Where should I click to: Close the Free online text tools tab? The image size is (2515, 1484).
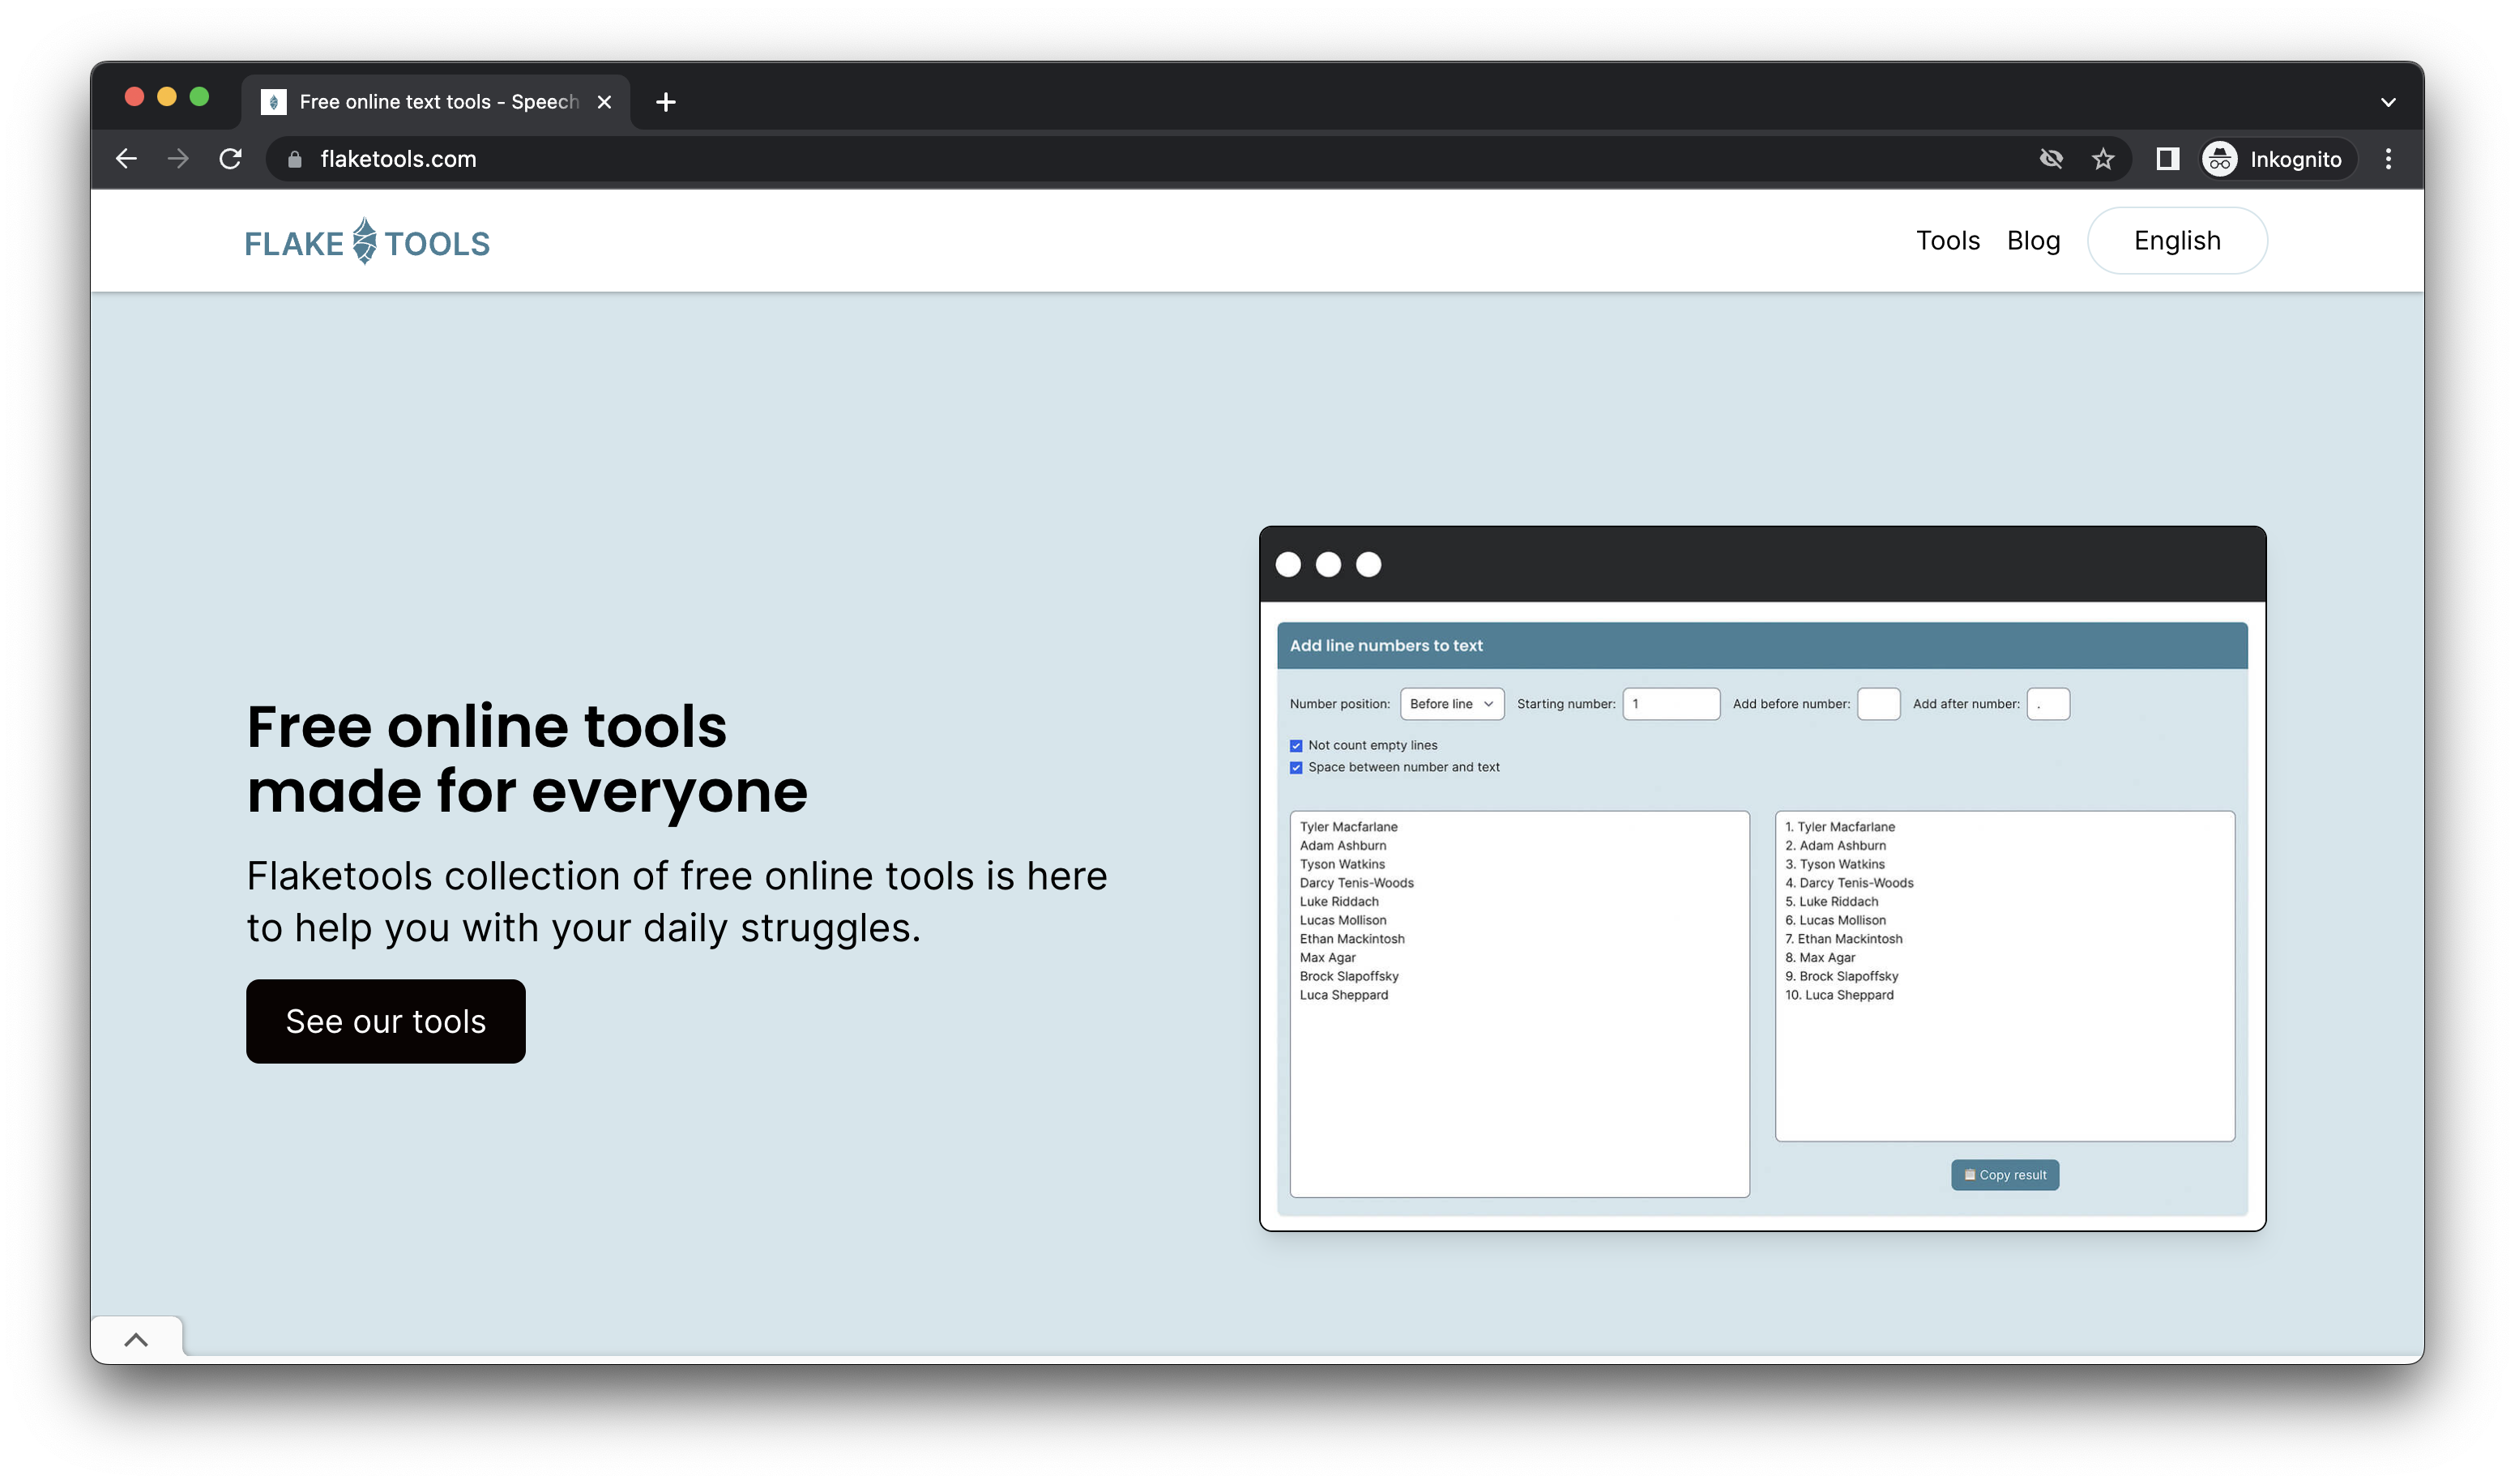point(604,102)
